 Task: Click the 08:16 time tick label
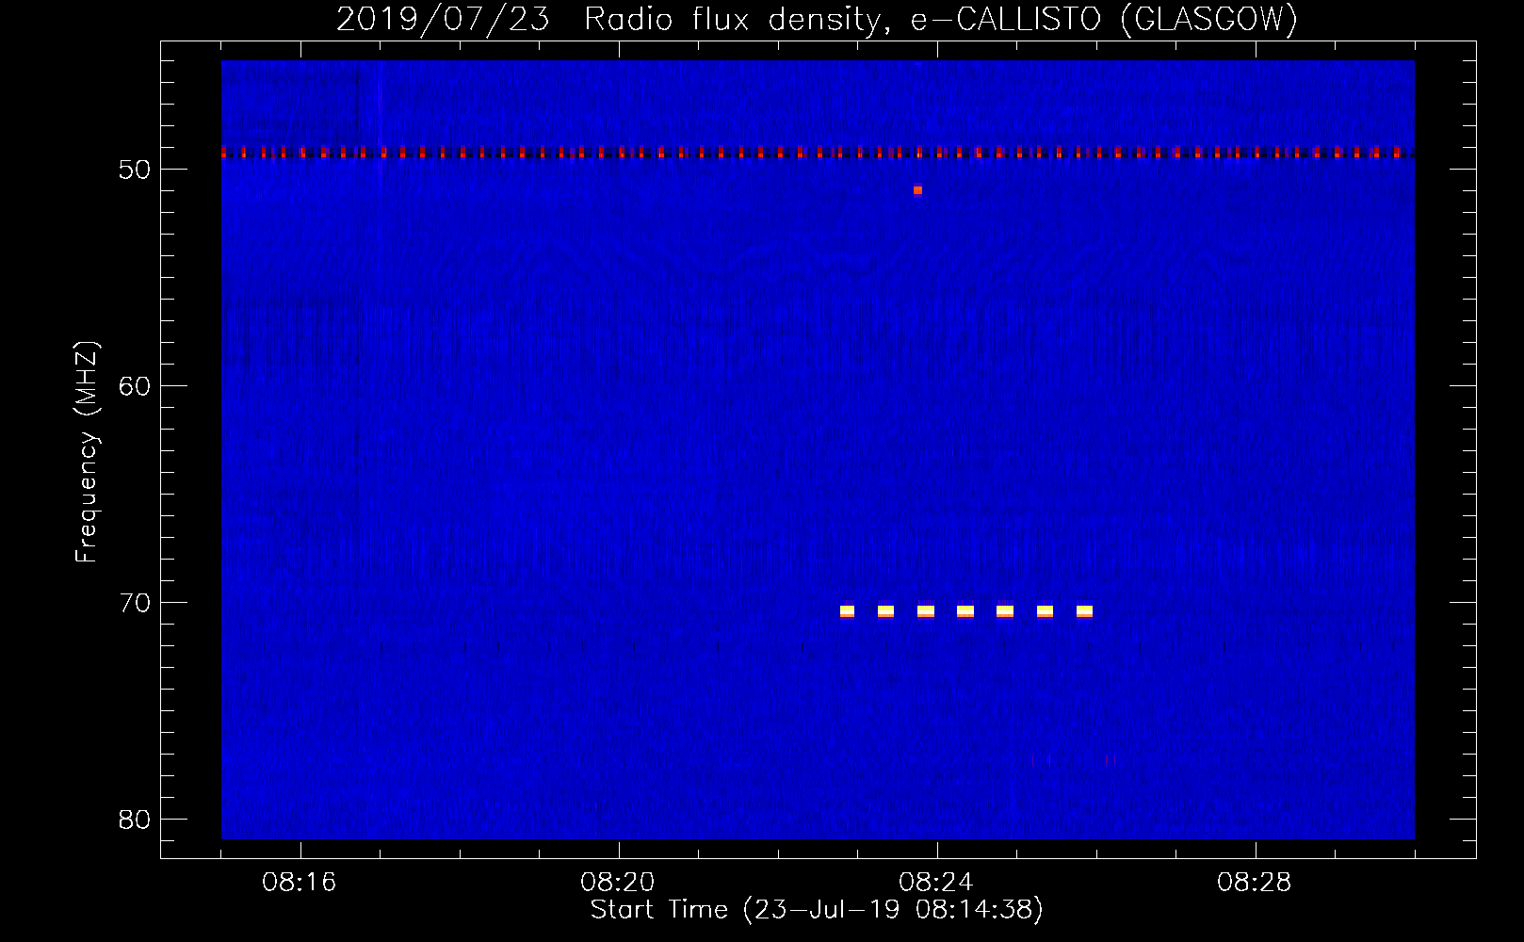[x=300, y=883]
